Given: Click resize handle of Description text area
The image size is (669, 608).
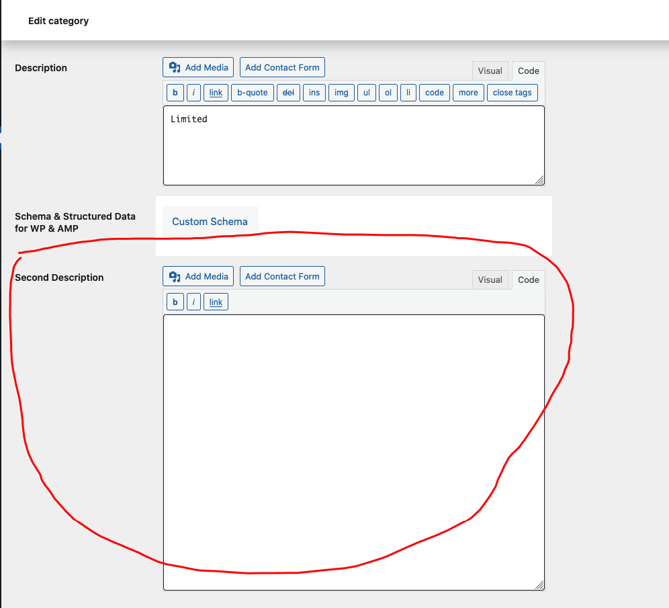Looking at the screenshot, I should tap(540, 181).
